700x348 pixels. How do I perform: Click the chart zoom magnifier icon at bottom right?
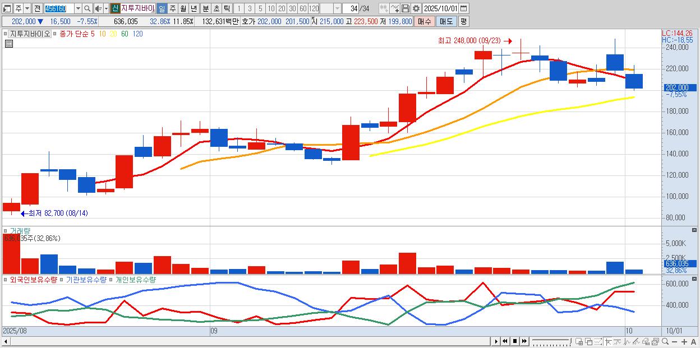point(665,341)
